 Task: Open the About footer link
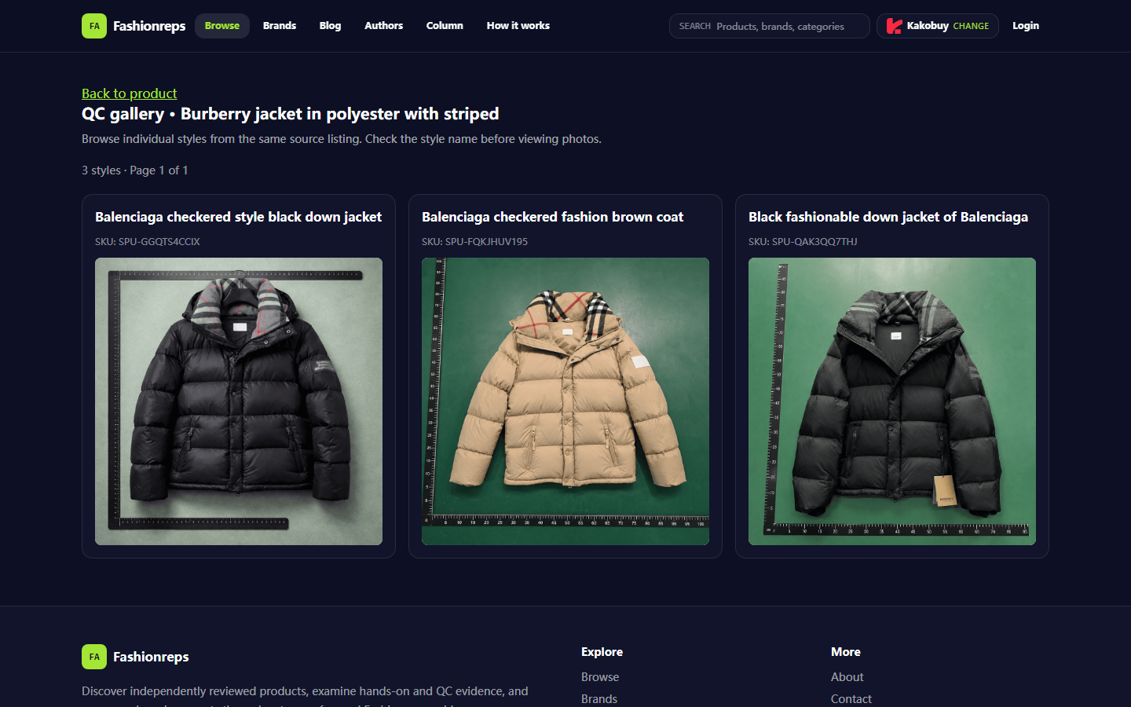point(847,677)
